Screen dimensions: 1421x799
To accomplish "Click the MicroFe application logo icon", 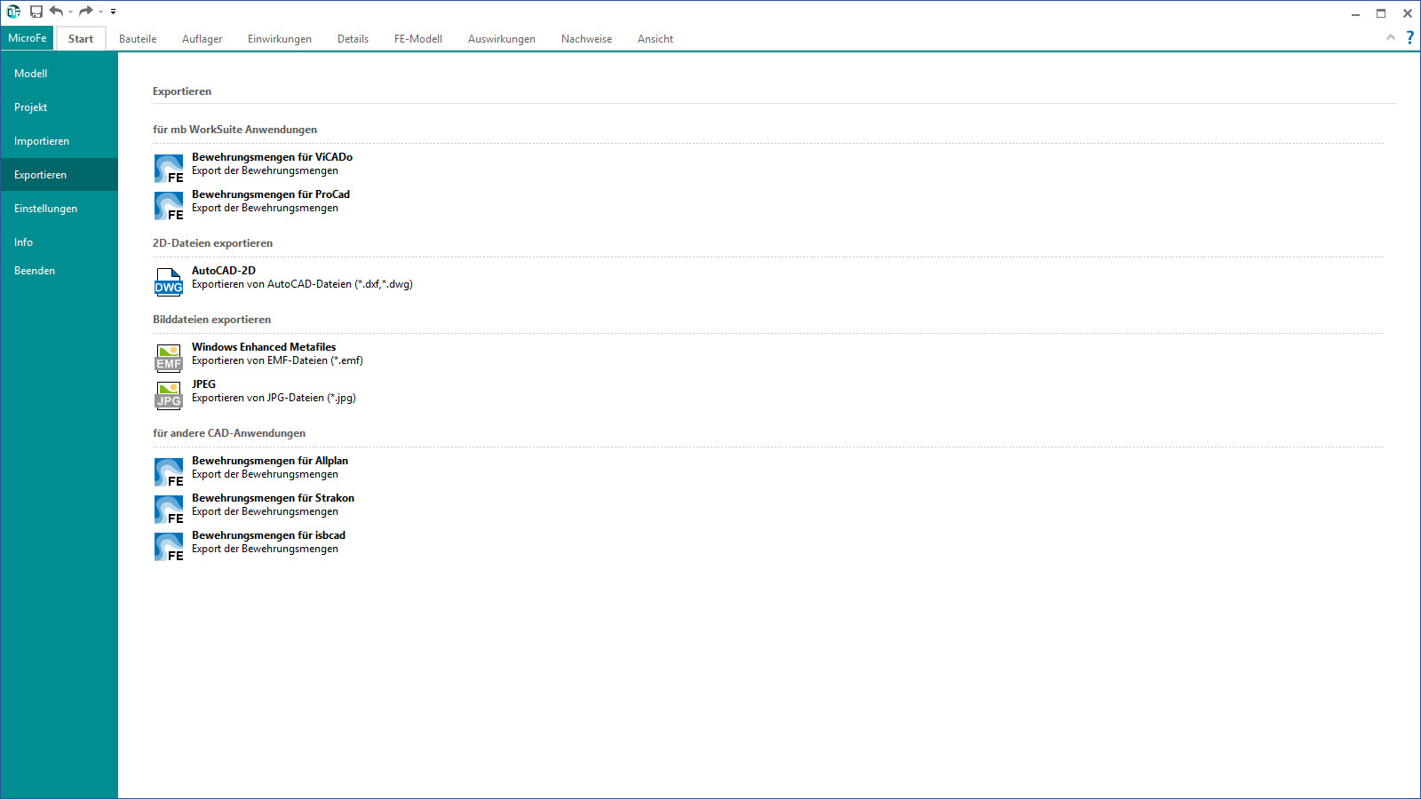I will pyautogui.click(x=13, y=12).
